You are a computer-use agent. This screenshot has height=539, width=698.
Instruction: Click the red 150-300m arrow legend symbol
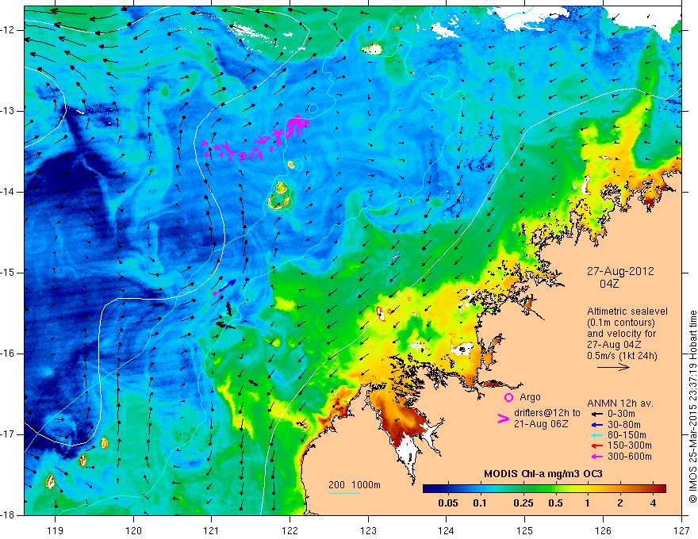(x=596, y=446)
